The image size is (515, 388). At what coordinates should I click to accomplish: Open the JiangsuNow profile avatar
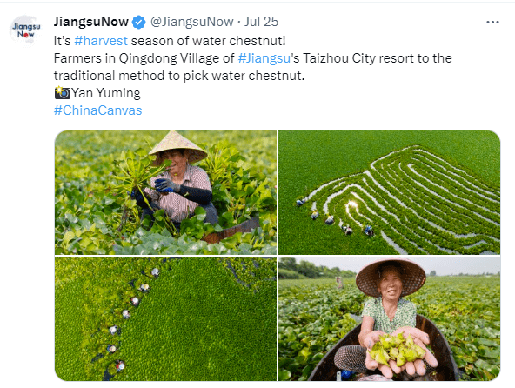point(25,30)
